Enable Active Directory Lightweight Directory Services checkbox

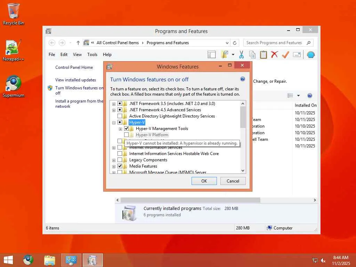pos(120,116)
